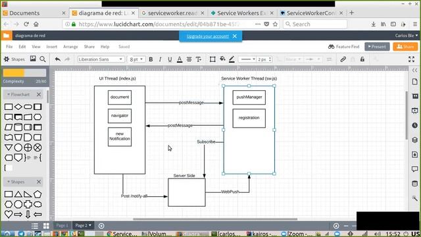Viewport: 421px width, 237px height.
Task: Open the Shapes gear button
Action: 14,59
